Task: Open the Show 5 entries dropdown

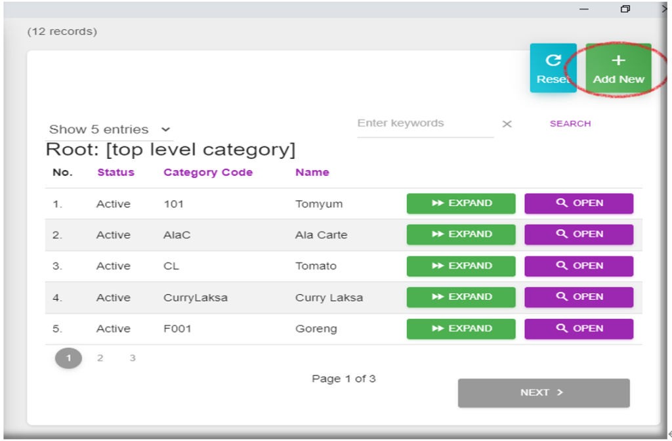Action: pyautogui.click(x=109, y=130)
